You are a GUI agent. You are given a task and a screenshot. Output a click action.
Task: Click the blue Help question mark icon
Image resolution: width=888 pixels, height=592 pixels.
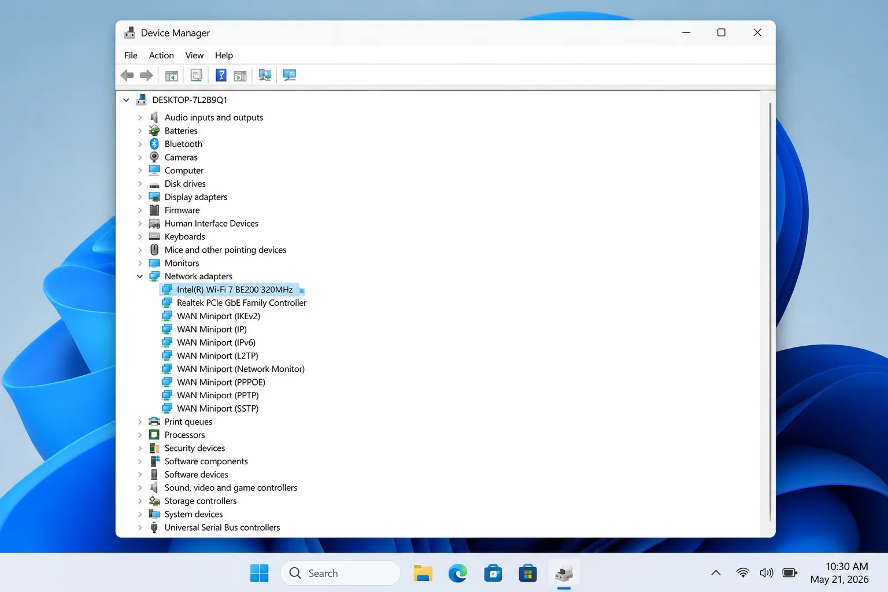pyautogui.click(x=221, y=75)
